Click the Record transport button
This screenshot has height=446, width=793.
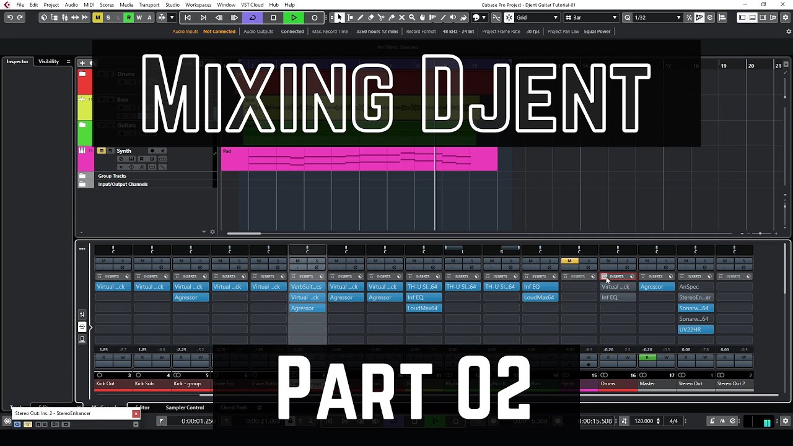coord(314,17)
